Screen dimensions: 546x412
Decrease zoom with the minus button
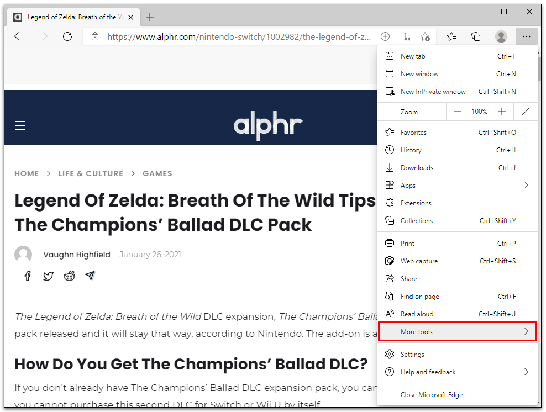coord(458,112)
